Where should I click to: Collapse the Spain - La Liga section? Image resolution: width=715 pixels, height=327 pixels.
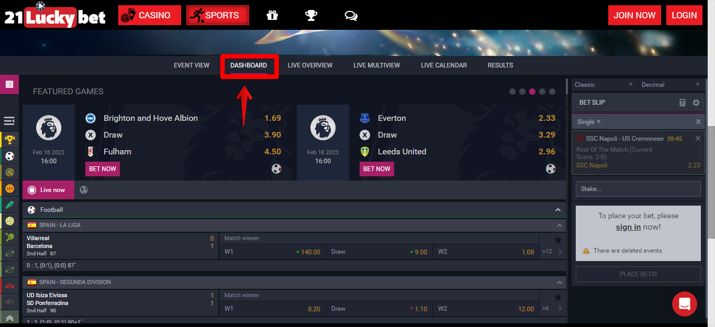coord(560,225)
